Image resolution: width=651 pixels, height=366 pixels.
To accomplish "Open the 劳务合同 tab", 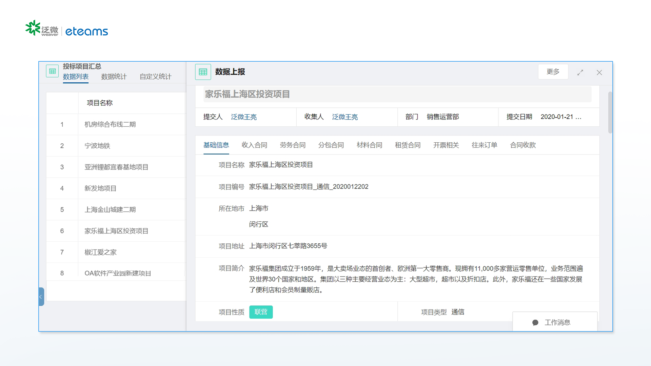I will (293, 145).
